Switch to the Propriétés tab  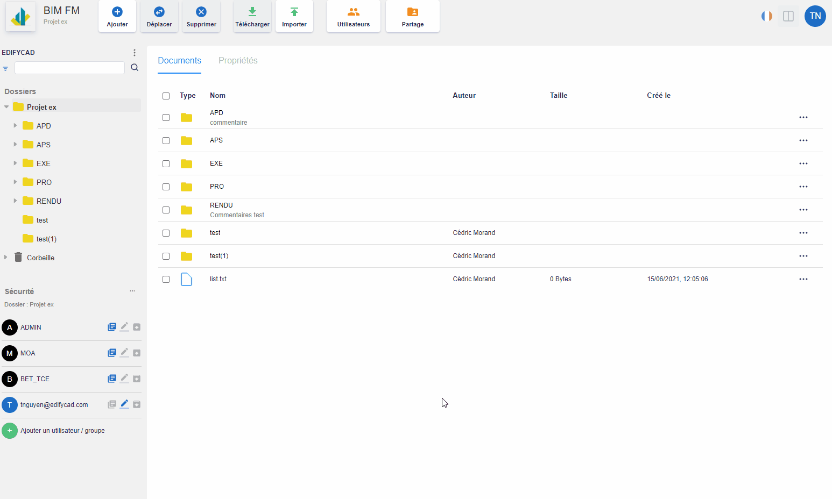238,61
